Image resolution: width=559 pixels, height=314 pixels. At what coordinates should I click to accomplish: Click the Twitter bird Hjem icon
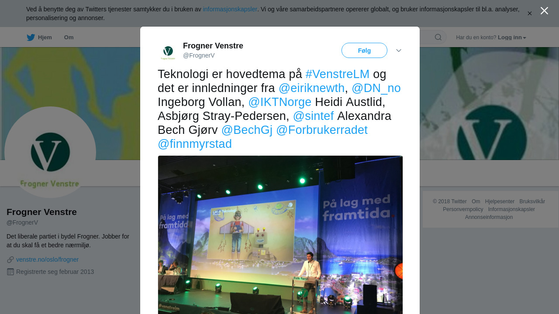[31, 38]
